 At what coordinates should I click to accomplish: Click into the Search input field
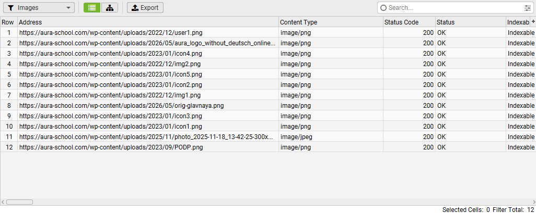(x=455, y=8)
